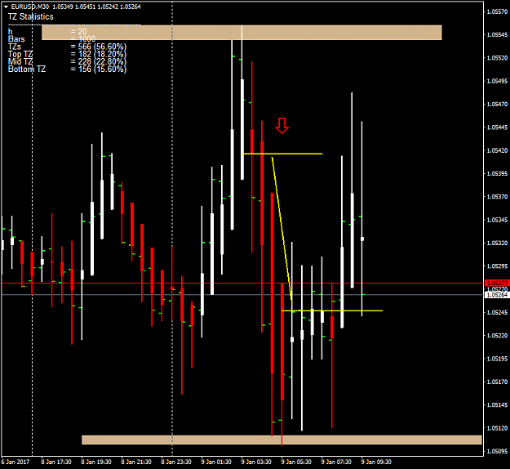Image resolution: width=510 pixels, height=469 pixels.
Task: Click the 1.05545 price scale label
Action: pyautogui.click(x=497, y=35)
